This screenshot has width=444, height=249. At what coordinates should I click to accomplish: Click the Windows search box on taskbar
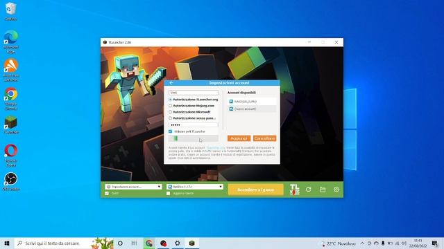pos(64,243)
